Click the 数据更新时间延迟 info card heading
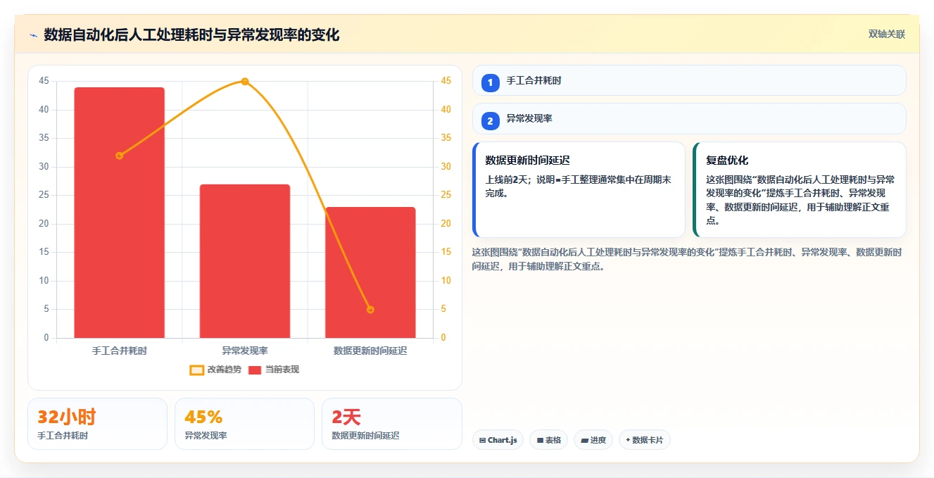The width and height of the screenshot is (934, 478). (x=528, y=161)
